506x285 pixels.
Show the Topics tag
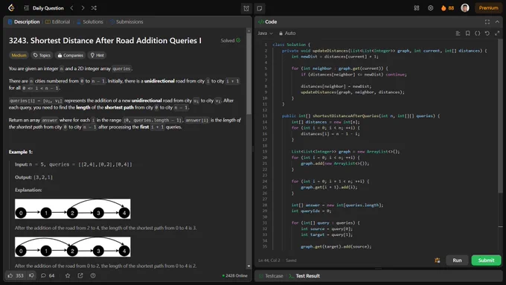click(42, 55)
